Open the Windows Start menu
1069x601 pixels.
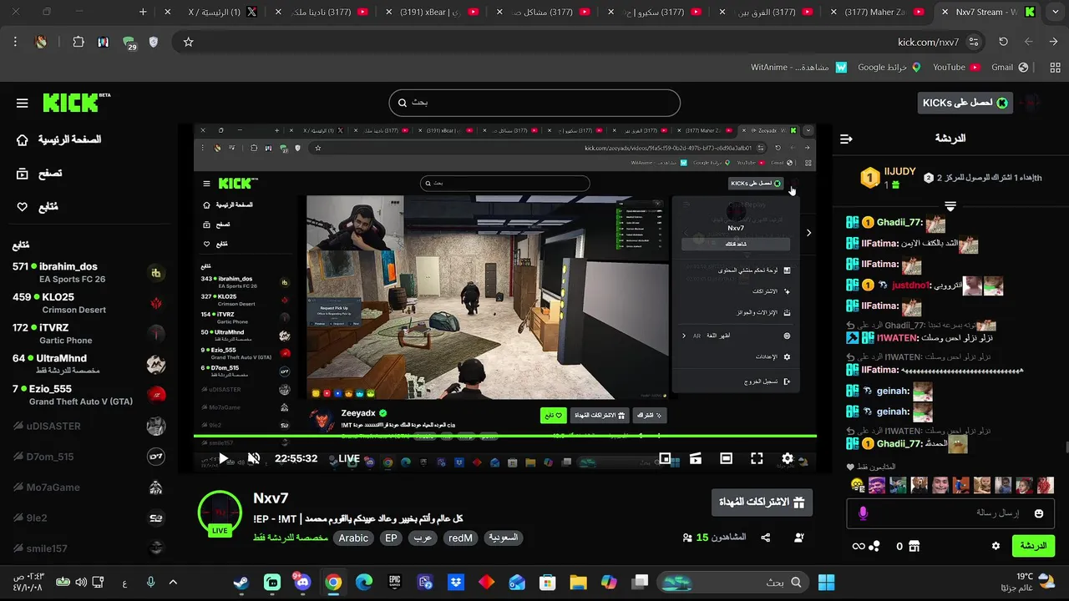click(x=827, y=582)
